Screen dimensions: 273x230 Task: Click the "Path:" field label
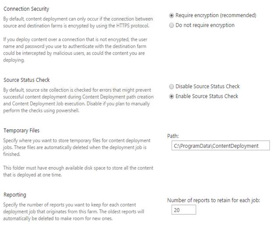click(x=172, y=136)
